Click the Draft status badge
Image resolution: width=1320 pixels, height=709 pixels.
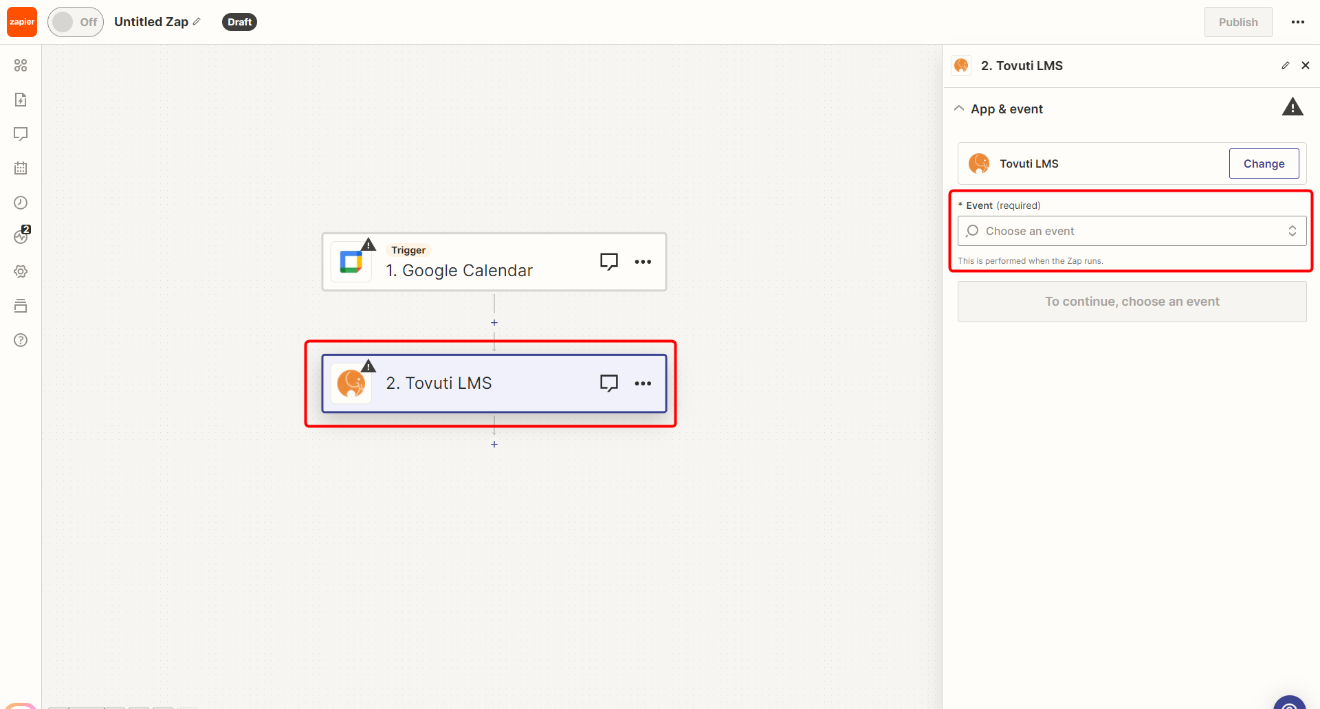click(x=239, y=22)
